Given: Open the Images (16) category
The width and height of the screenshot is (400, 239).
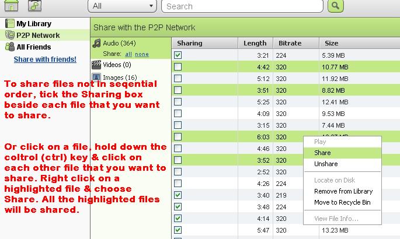Looking at the screenshot, I should point(119,77).
